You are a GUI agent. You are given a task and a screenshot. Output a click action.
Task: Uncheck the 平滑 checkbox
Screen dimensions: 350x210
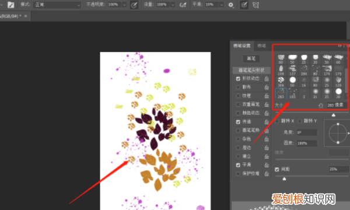coord(238,165)
